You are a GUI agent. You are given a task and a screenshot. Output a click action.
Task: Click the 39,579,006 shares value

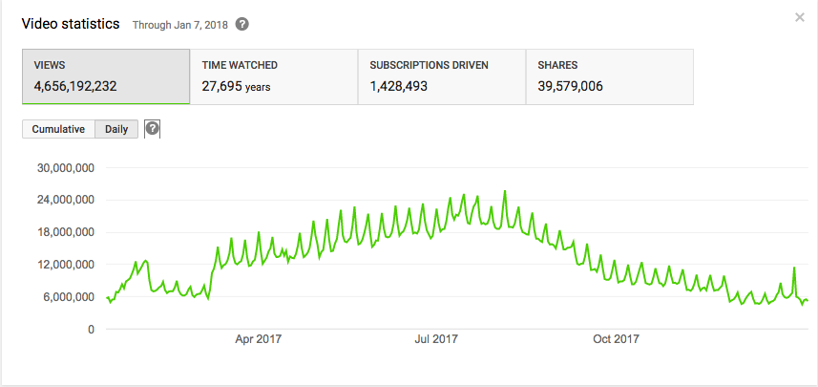click(x=570, y=86)
